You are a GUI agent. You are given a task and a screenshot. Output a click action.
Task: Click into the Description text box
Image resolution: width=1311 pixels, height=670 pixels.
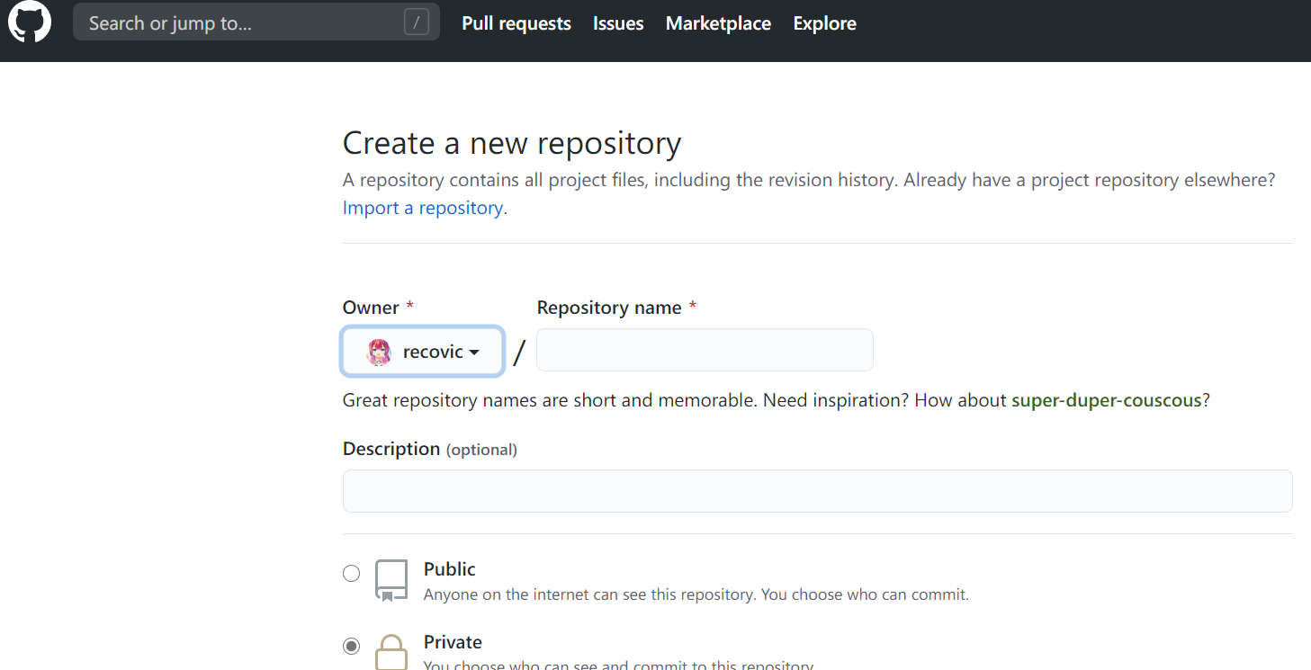coord(817,491)
